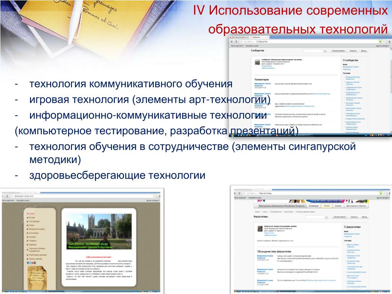Click reload icon in Факультативы address bar
The height and width of the screenshot is (294, 392).
point(244,193)
